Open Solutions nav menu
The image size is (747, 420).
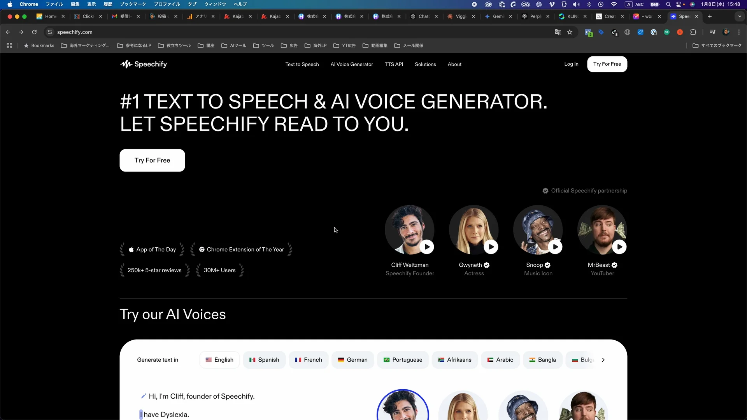click(x=425, y=64)
